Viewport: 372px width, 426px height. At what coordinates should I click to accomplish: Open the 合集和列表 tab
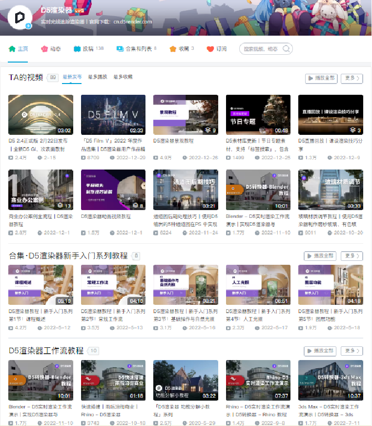(136, 49)
